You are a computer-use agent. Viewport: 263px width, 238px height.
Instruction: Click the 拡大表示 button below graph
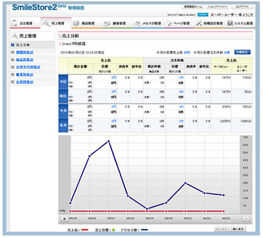221,229
